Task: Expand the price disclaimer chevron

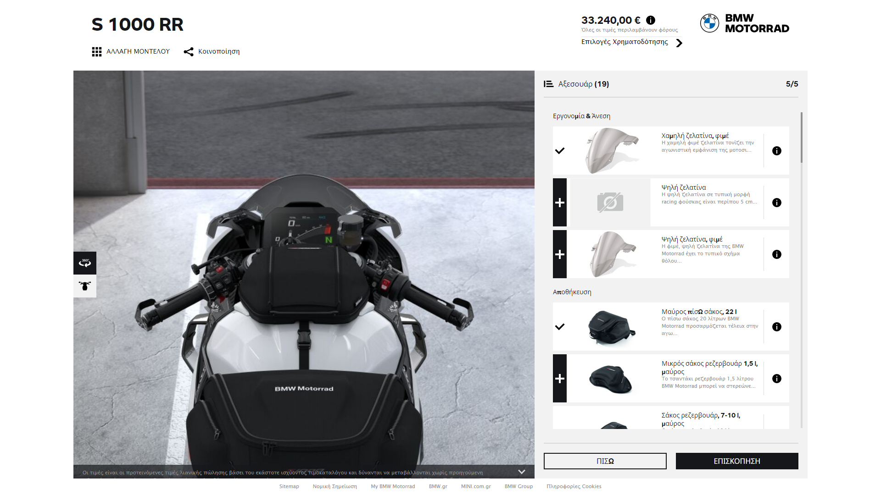Action: point(522,472)
